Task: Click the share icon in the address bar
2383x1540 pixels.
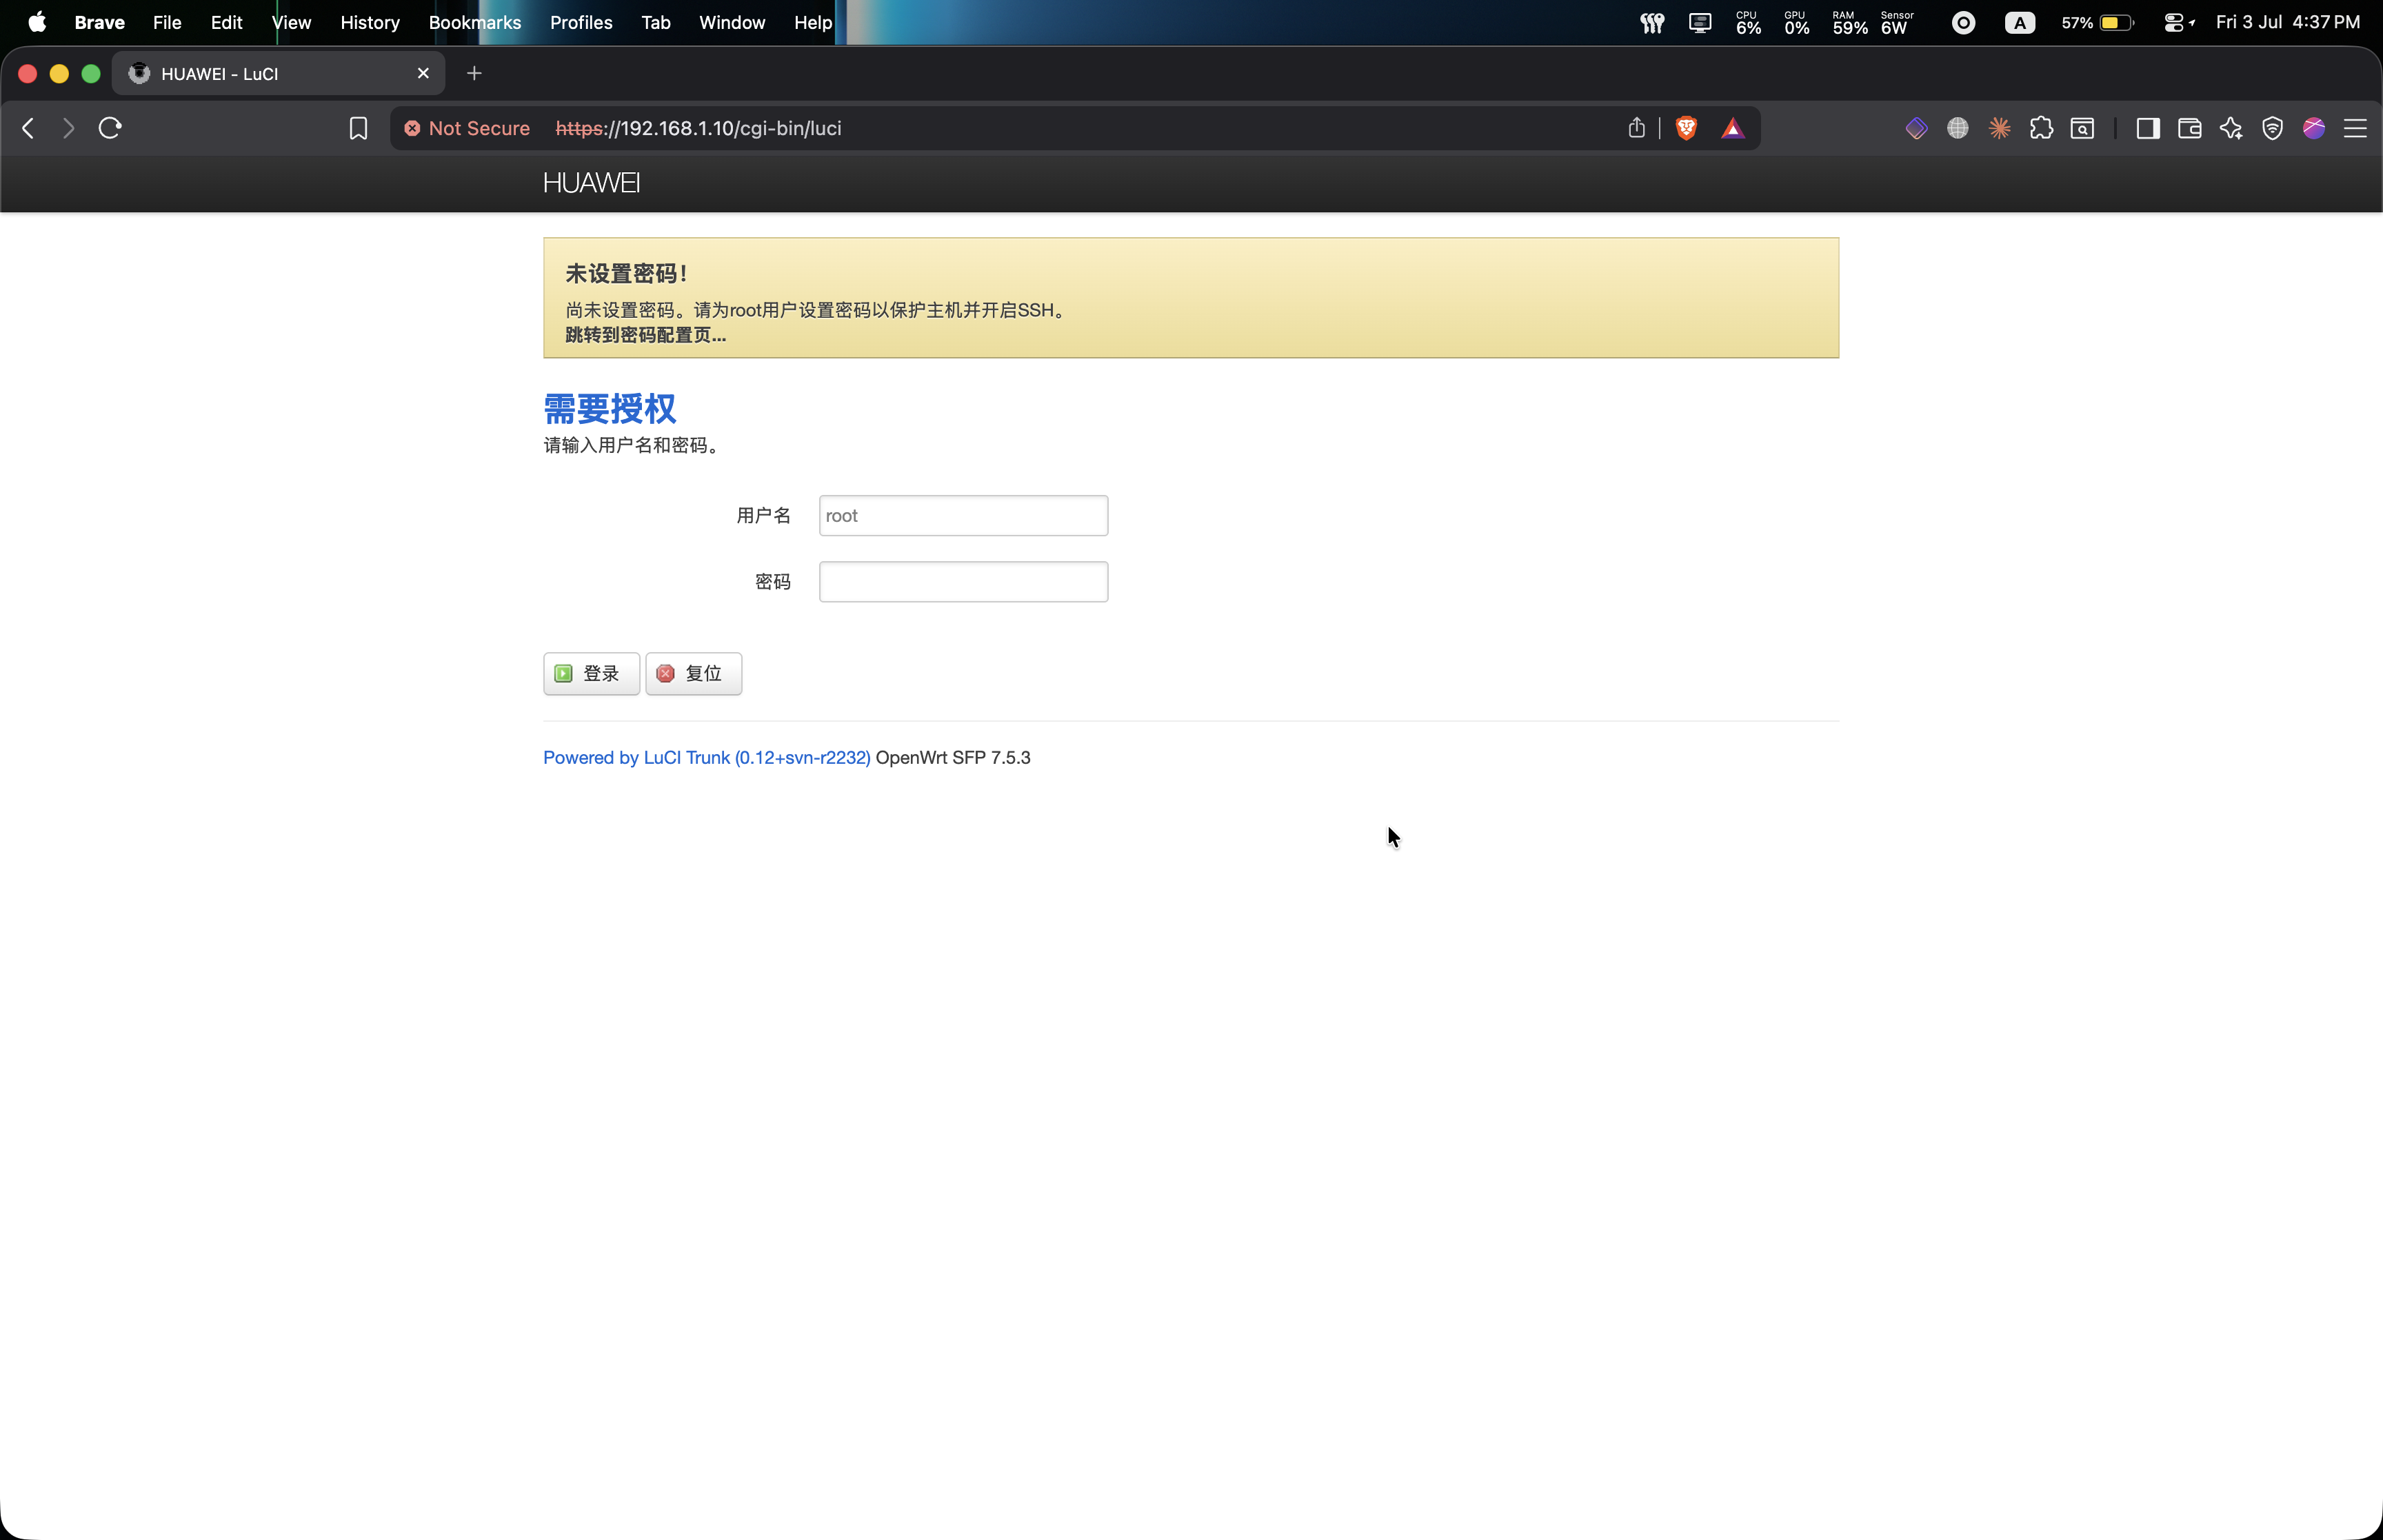Action: (x=1636, y=128)
